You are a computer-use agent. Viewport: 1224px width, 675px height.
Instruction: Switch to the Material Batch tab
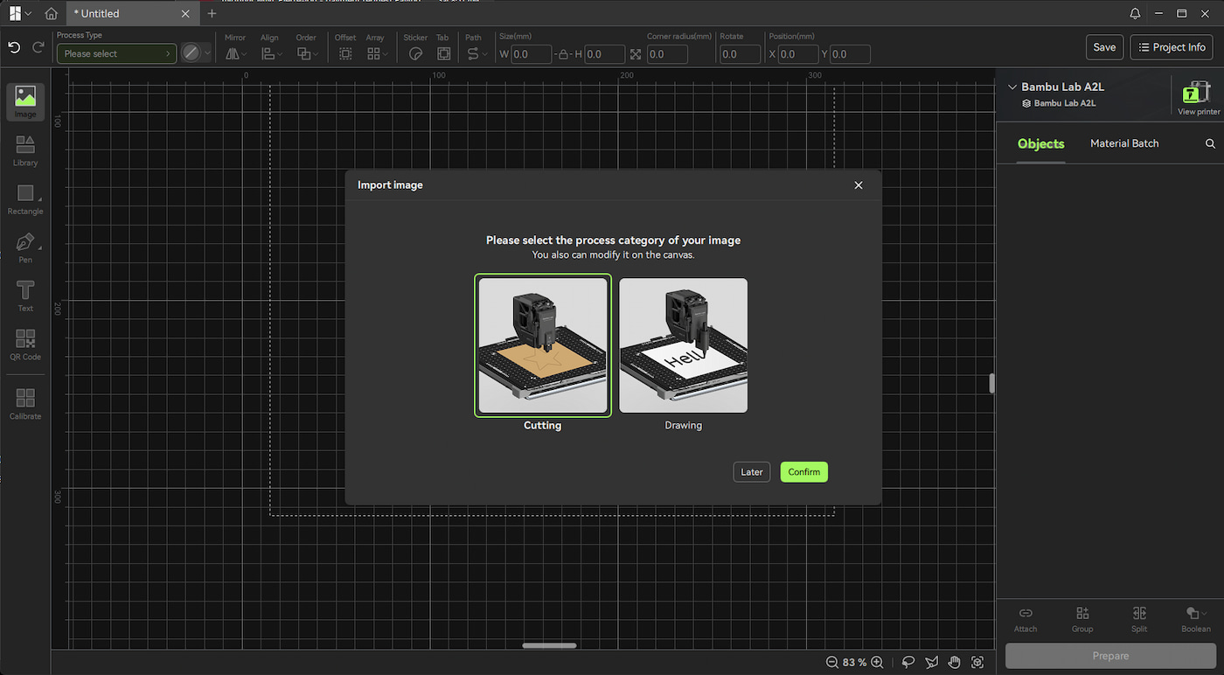tap(1124, 143)
